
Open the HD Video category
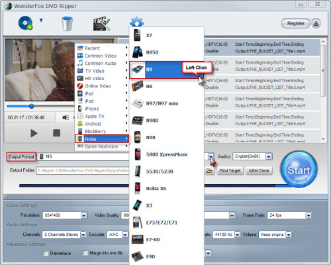(102, 78)
